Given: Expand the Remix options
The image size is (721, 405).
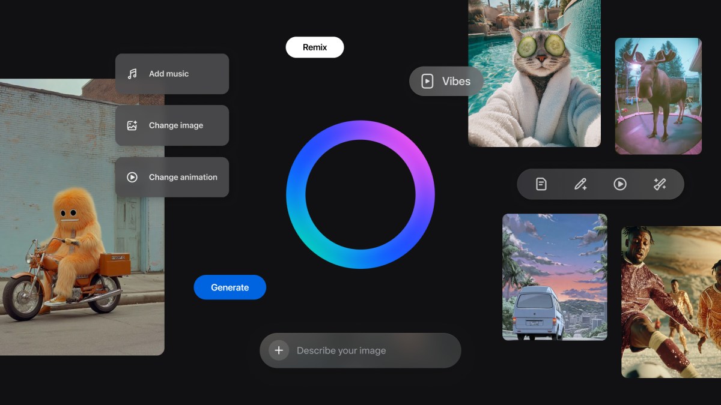Looking at the screenshot, I should pyautogui.click(x=315, y=47).
